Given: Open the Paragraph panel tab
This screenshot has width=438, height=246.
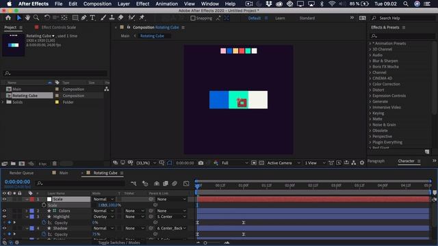Looking at the screenshot, I should point(376,161).
